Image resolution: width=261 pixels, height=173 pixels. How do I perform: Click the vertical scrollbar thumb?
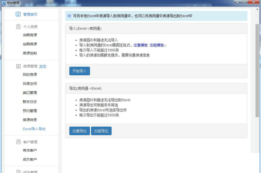click(x=257, y=71)
